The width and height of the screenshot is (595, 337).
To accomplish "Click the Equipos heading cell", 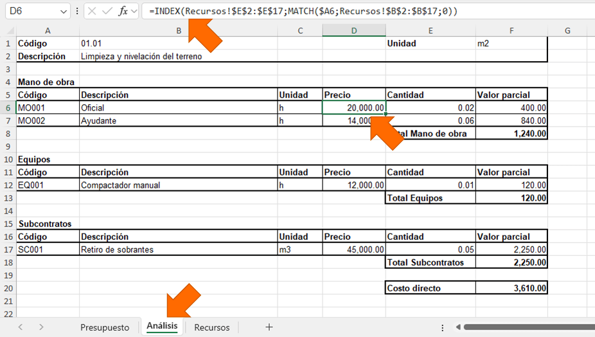I will tap(48, 159).
